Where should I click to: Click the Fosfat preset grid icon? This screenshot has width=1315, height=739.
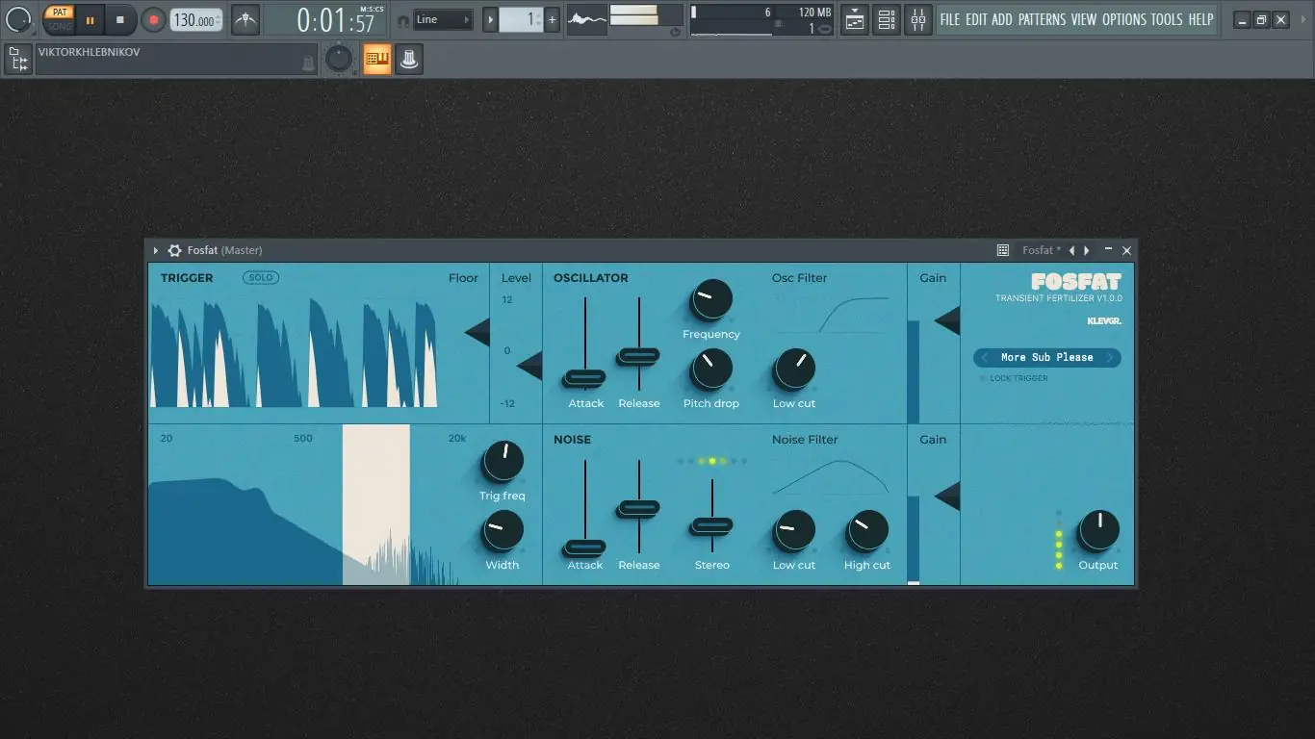tap(1002, 250)
